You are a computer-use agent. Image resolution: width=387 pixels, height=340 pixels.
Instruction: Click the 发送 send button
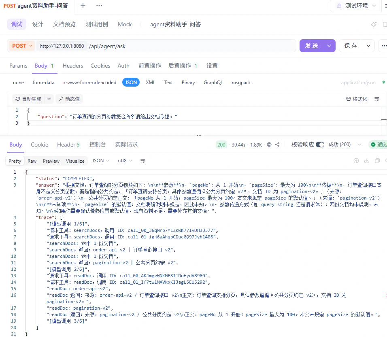311,46
